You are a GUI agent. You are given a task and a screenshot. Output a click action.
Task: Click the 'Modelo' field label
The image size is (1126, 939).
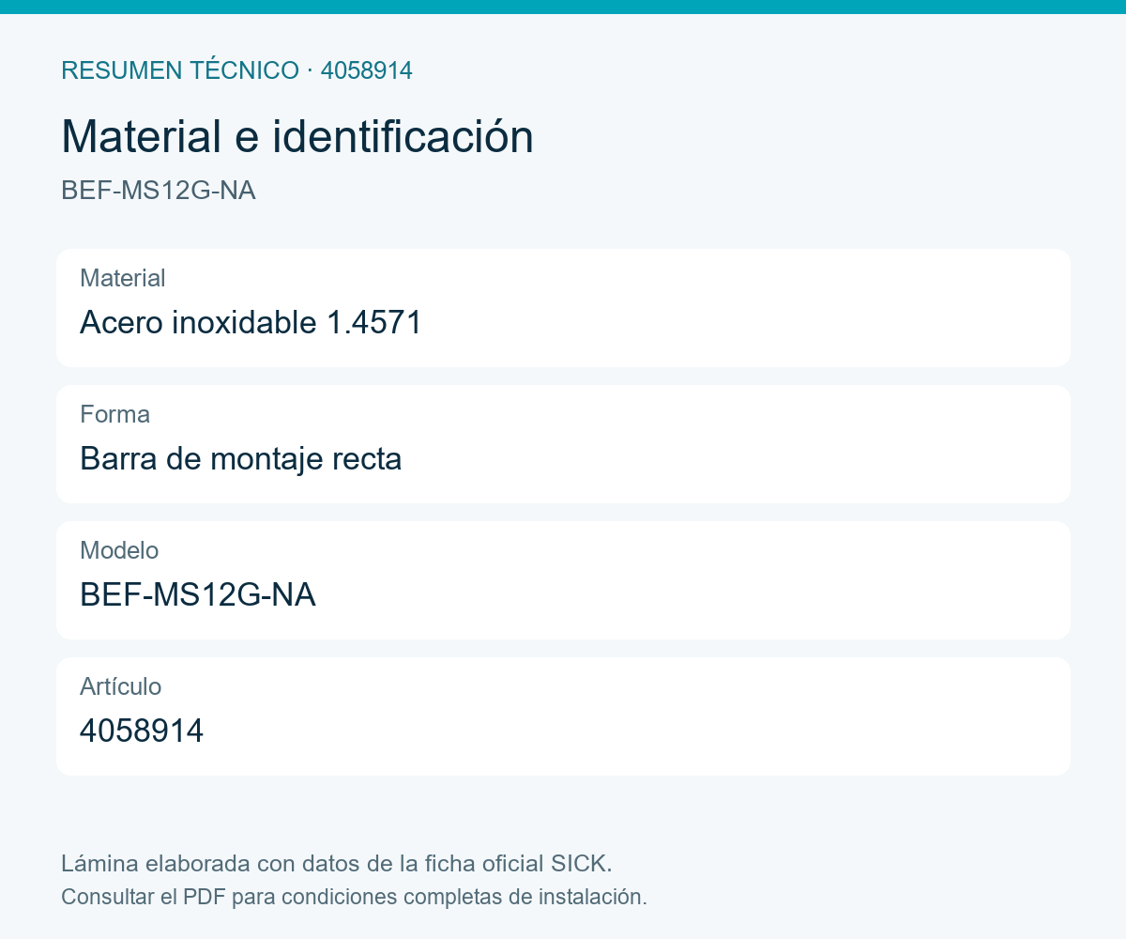coord(119,550)
